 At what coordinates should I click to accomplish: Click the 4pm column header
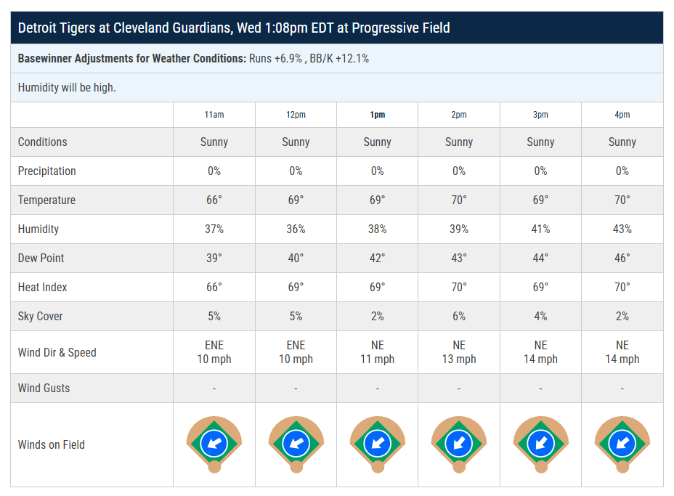[622, 115]
